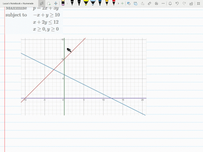The image size is (203, 152).
Task: Click the 'x ≥ 0, y ≥ 0' line
Action: coord(46,29)
